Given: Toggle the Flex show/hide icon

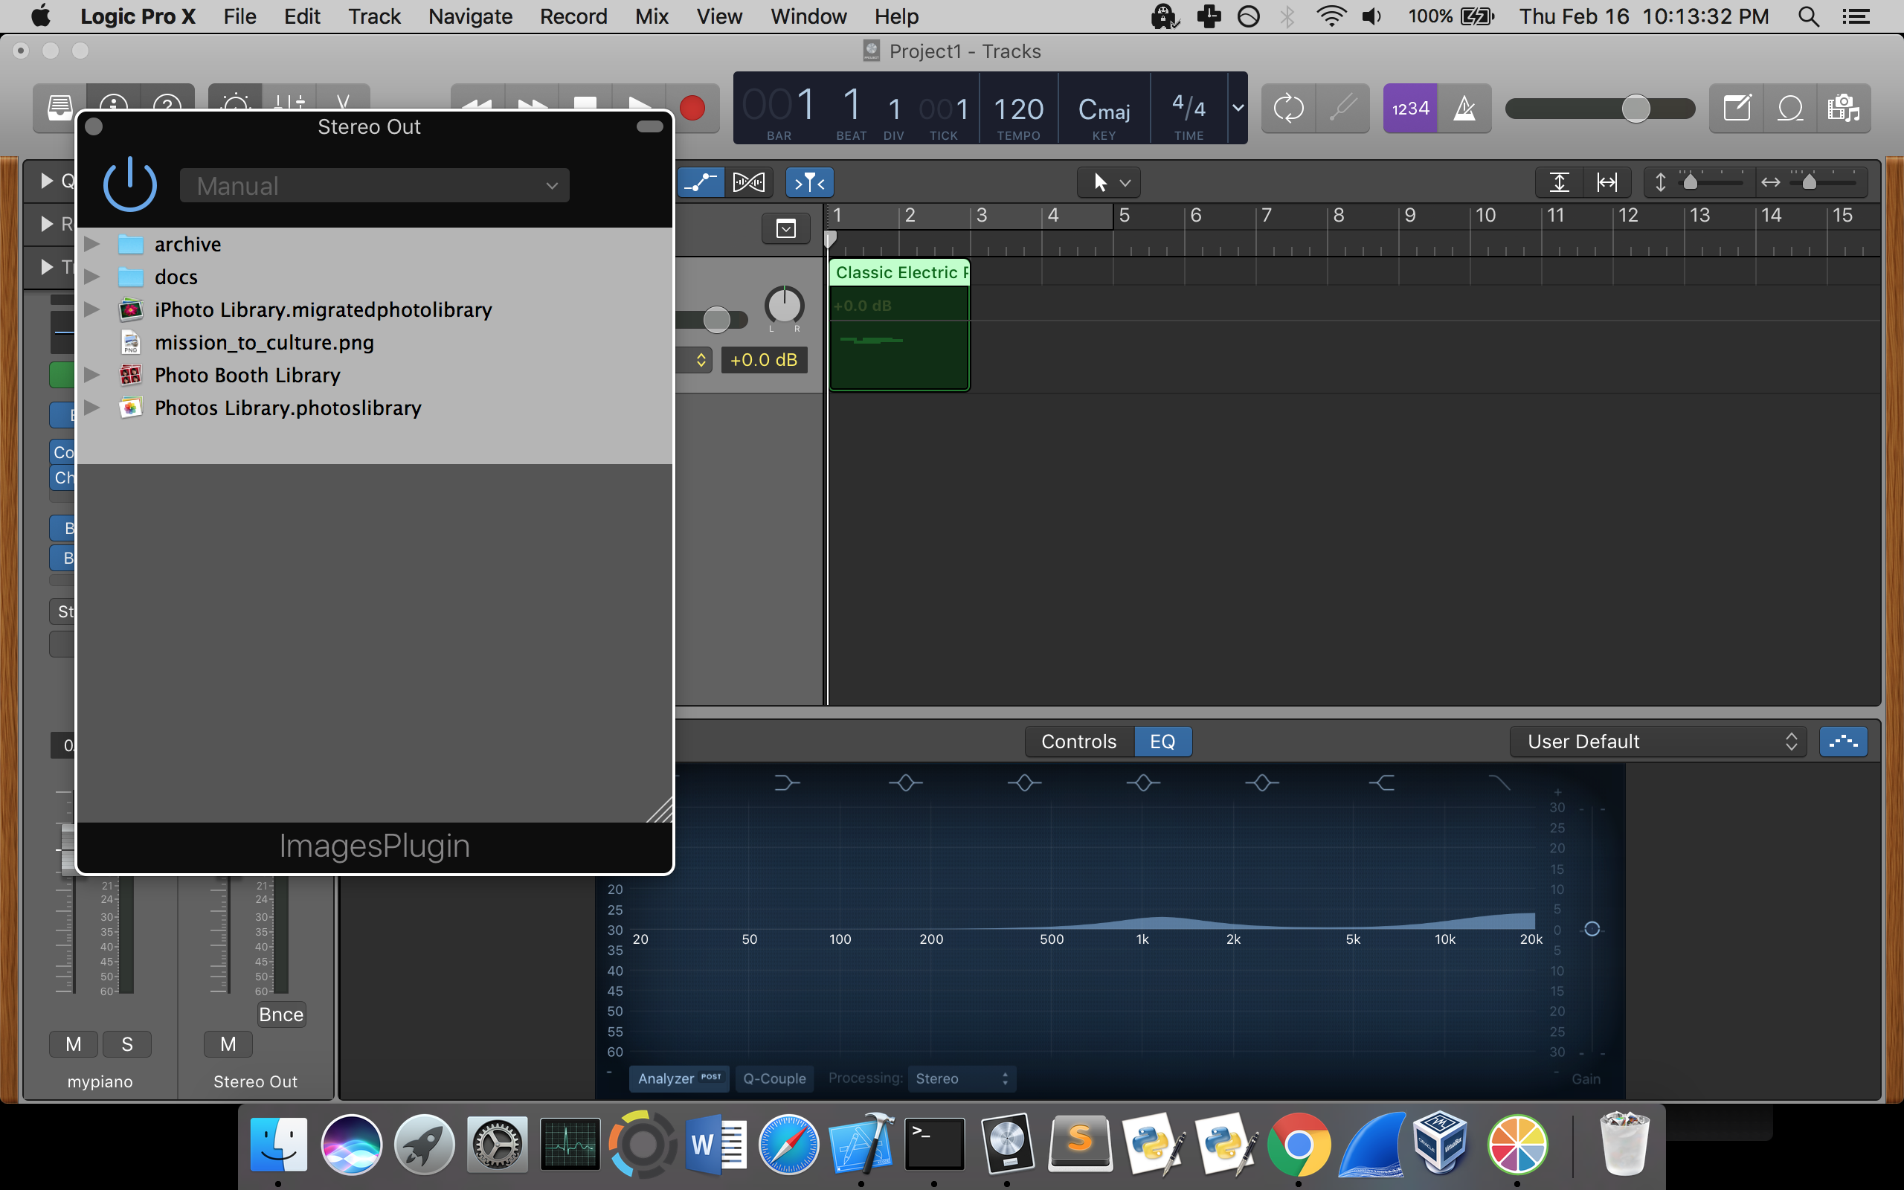Looking at the screenshot, I should click(x=748, y=183).
